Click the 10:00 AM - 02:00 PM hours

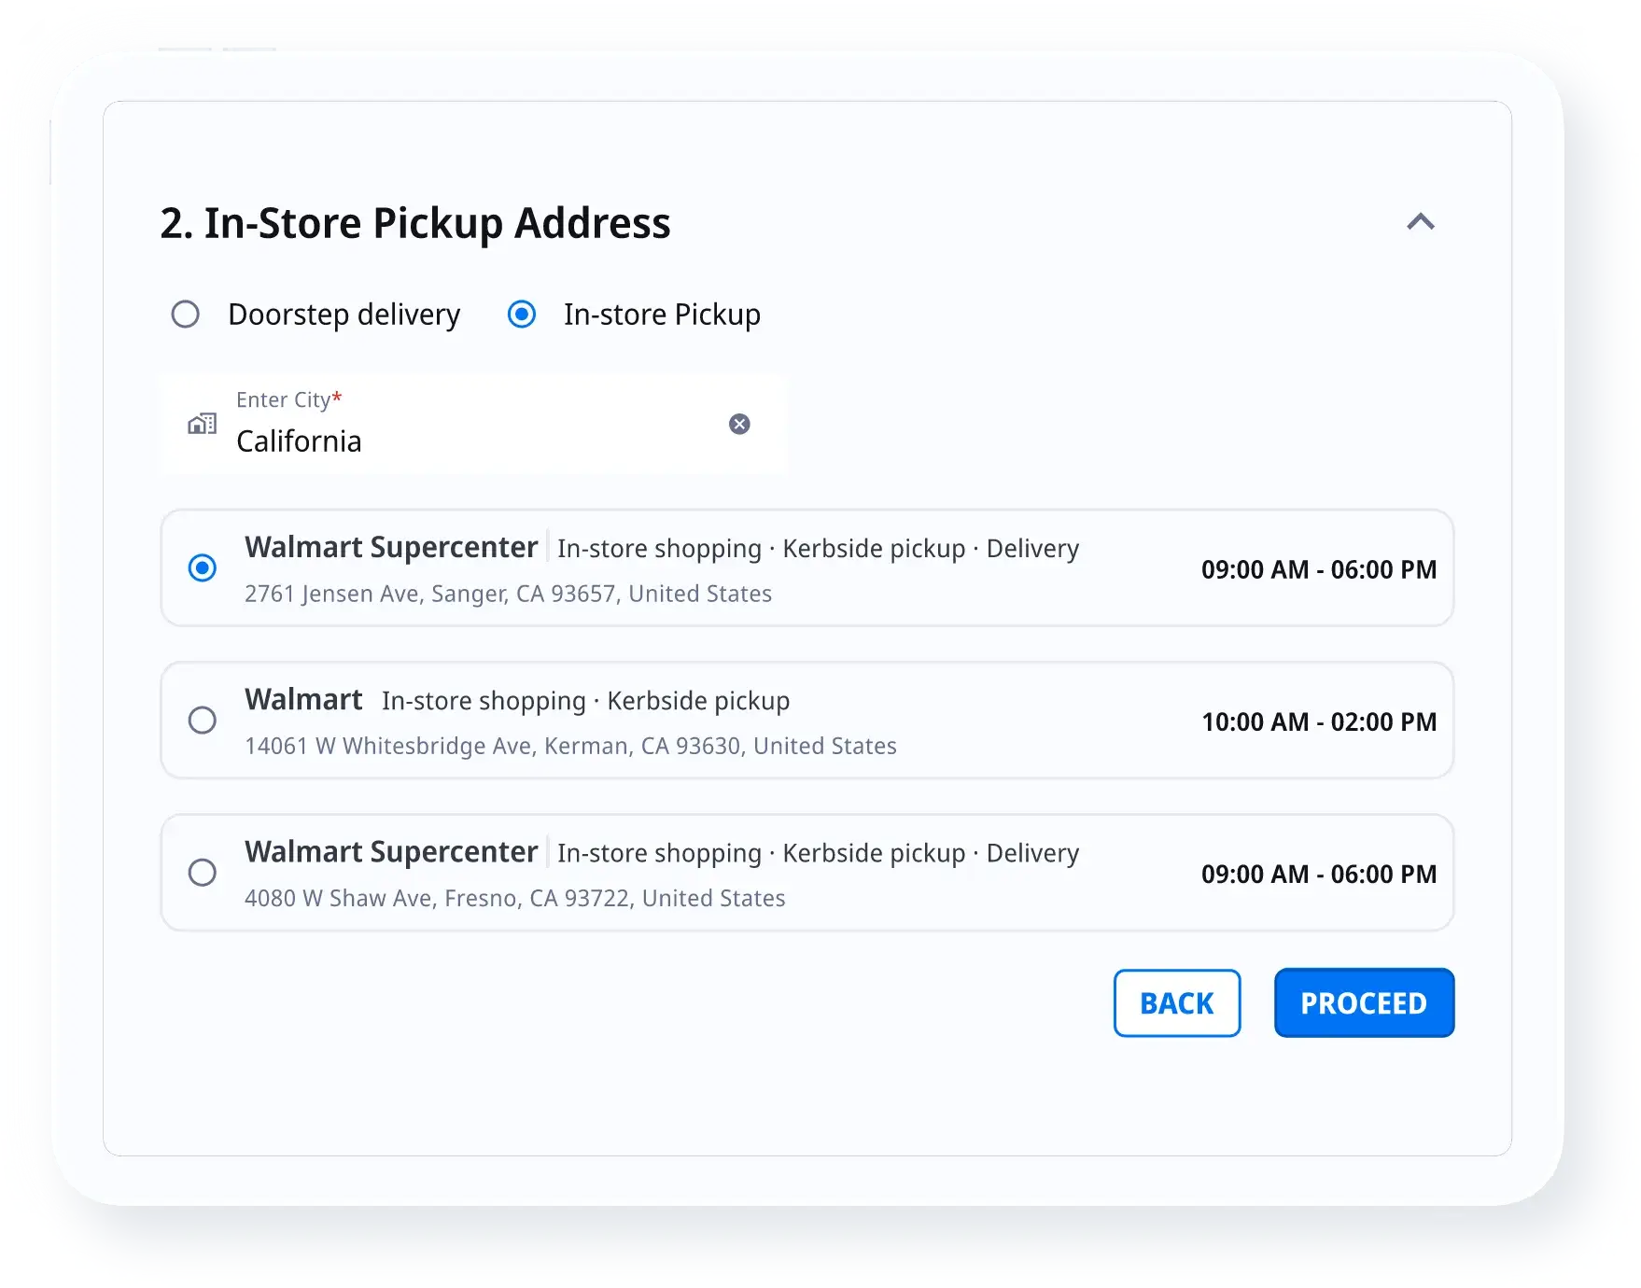(x=1318, y=721)
